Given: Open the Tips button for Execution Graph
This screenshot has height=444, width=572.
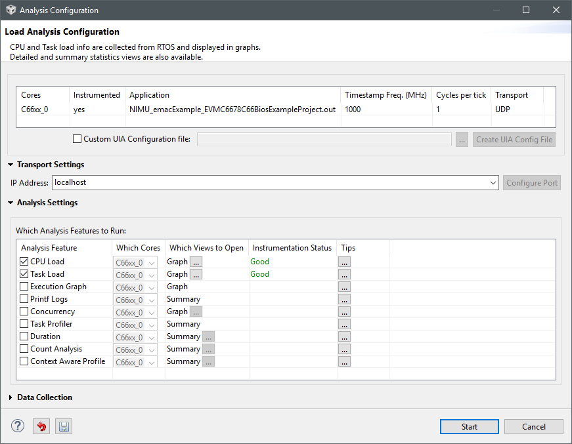Looking at the screenshot, I should tap(345, 287).
